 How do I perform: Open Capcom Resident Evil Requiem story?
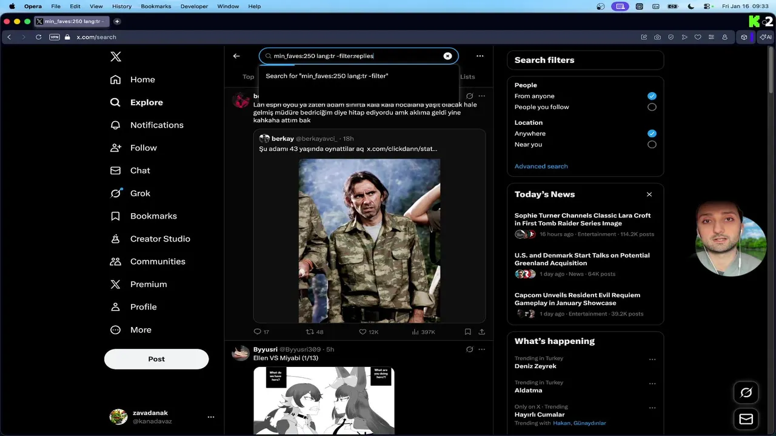[585, 305]
